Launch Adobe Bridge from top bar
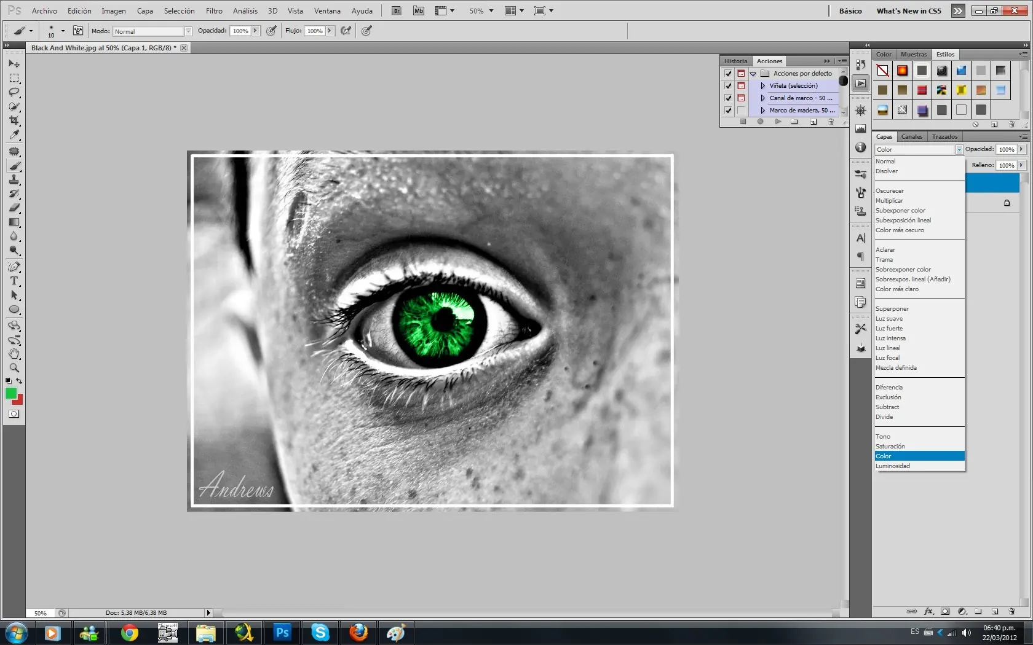1033x645 pixels. [x=397, y=11]
